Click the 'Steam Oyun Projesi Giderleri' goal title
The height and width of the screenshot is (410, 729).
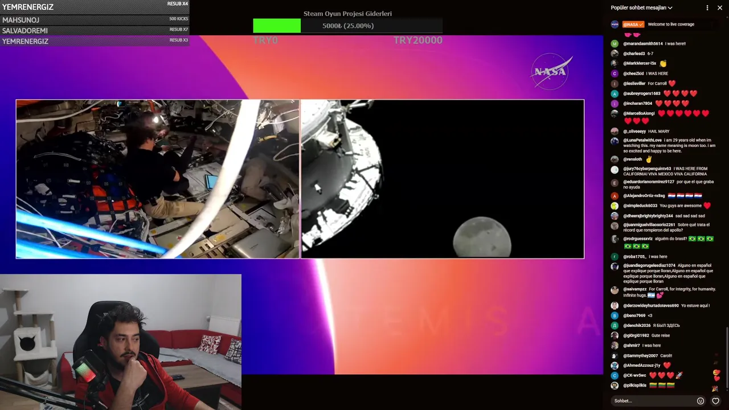coord(347,14)
